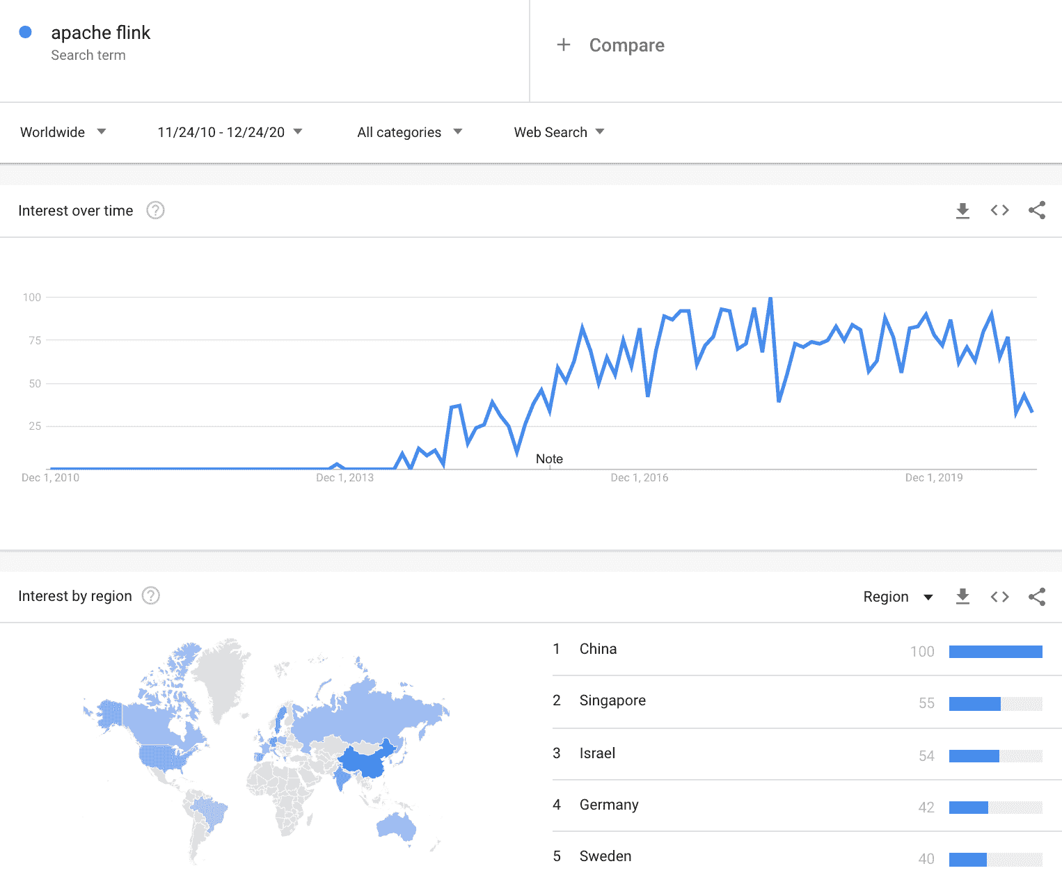
Task: Click the apache flink search term field
Action: pos(101,33)
